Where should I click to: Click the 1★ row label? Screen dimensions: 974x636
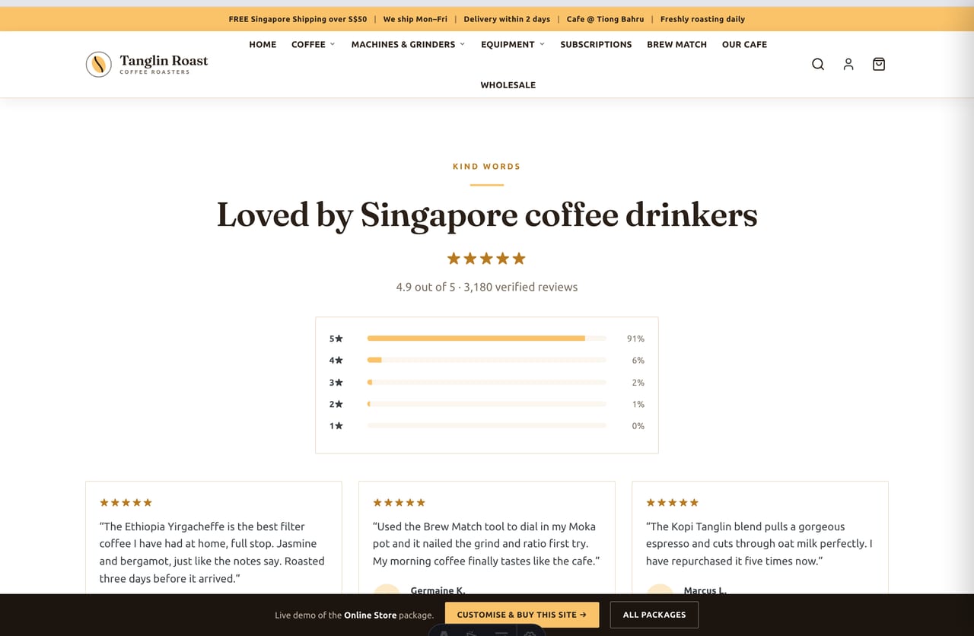point(336,426)
